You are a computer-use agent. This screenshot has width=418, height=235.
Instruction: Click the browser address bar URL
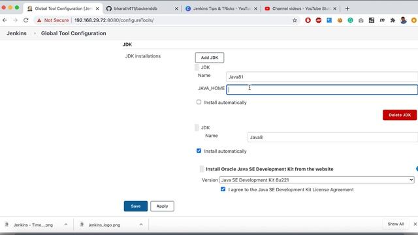click(114, 20)
